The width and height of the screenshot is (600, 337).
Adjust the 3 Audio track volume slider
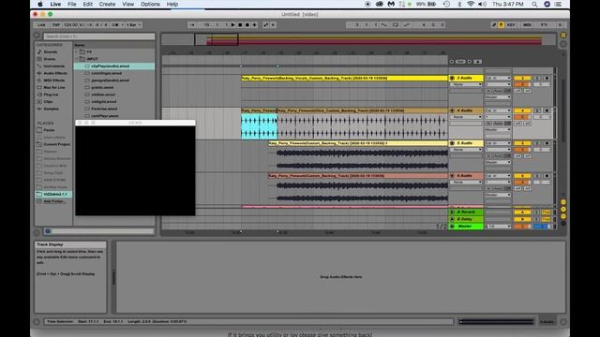[x=522, y=84]
